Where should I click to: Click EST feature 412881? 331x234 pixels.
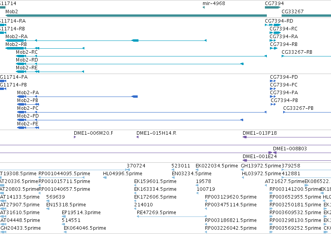[x=306, y=178]
